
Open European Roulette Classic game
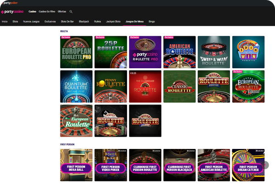coord(248,87)
